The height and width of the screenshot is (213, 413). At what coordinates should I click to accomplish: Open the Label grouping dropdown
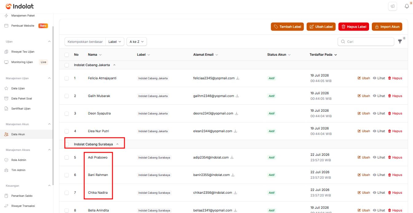(x=115, y=42)
